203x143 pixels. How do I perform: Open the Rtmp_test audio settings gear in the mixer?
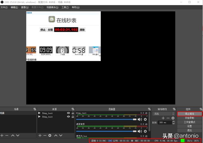pos(145,119)
